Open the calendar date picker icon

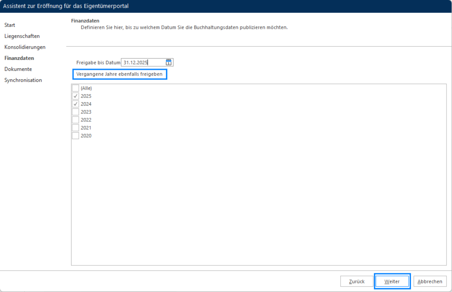pos(169,62)
